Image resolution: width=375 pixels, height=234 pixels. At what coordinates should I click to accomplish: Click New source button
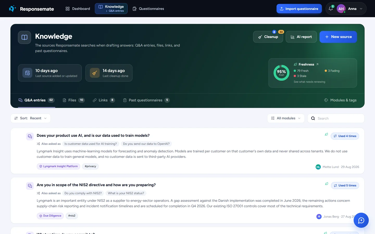point(338,37)
